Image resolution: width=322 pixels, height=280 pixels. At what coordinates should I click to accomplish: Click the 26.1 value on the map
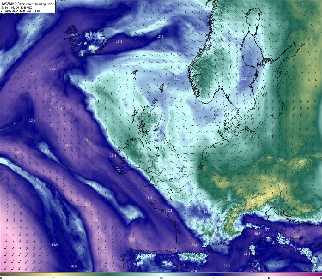87,205
